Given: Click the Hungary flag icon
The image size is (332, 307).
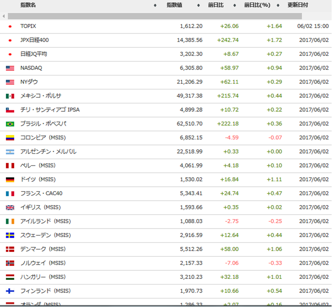Looking at the screenshot, I should pos(10,277).
